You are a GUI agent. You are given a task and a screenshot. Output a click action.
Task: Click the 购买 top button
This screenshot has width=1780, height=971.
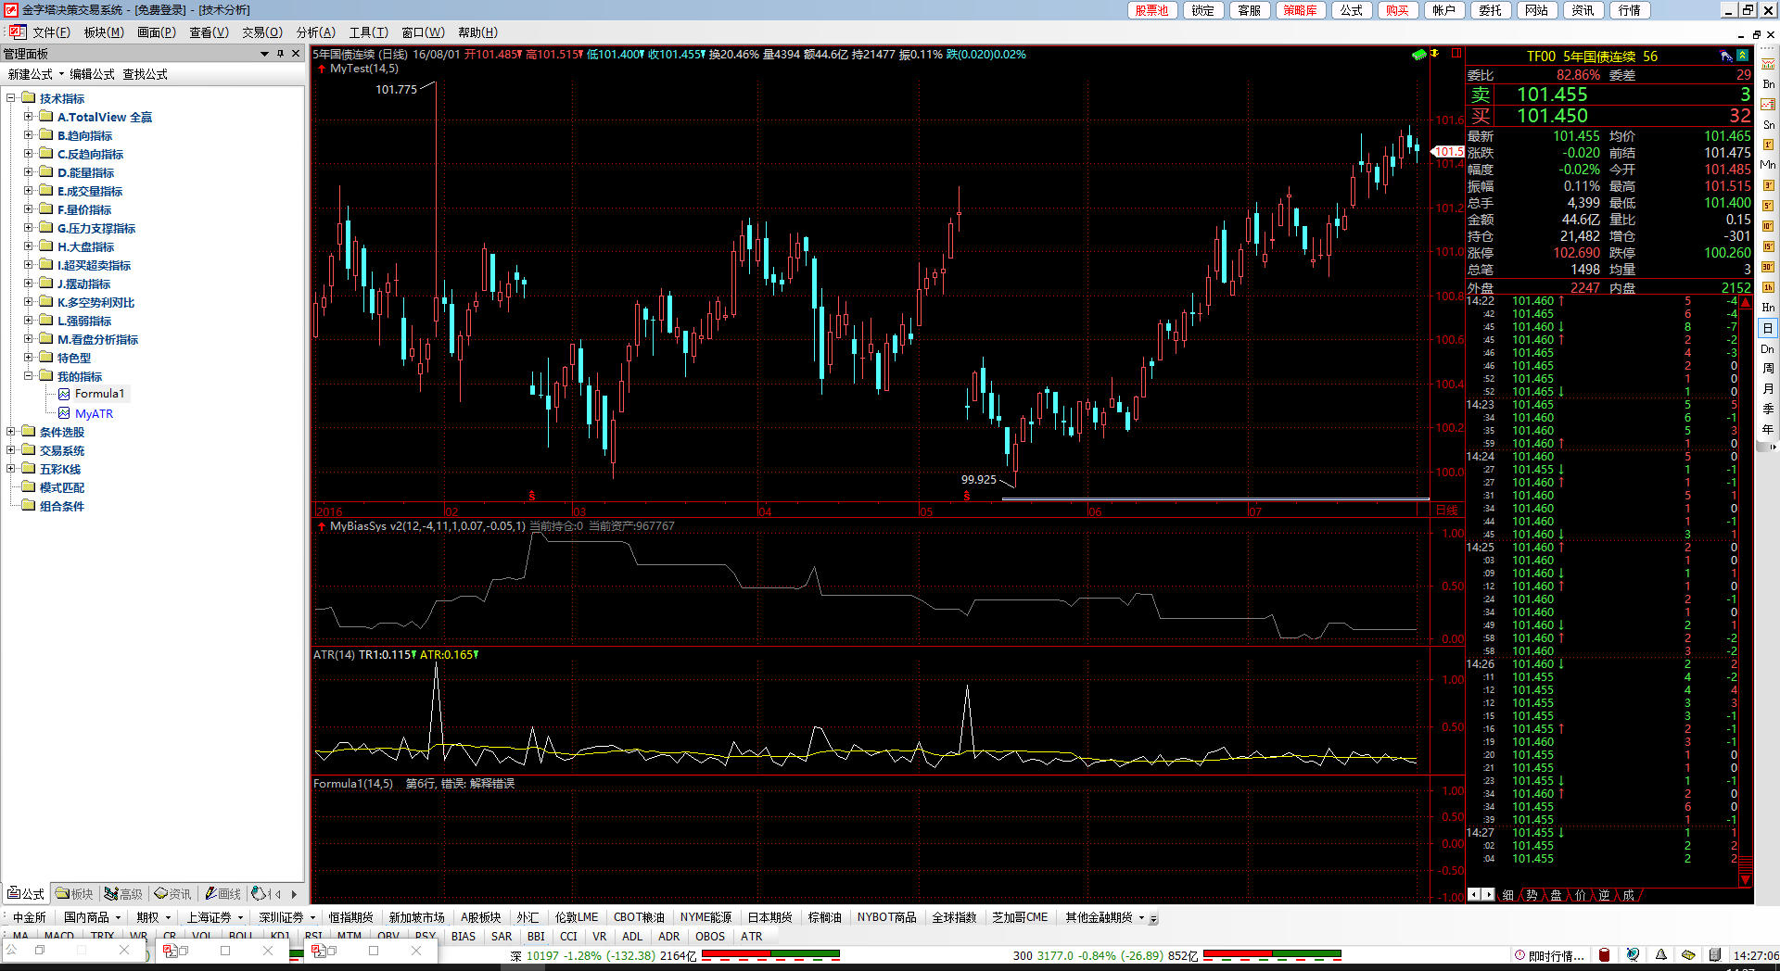pyautogui.click(x=1398, y=10)
